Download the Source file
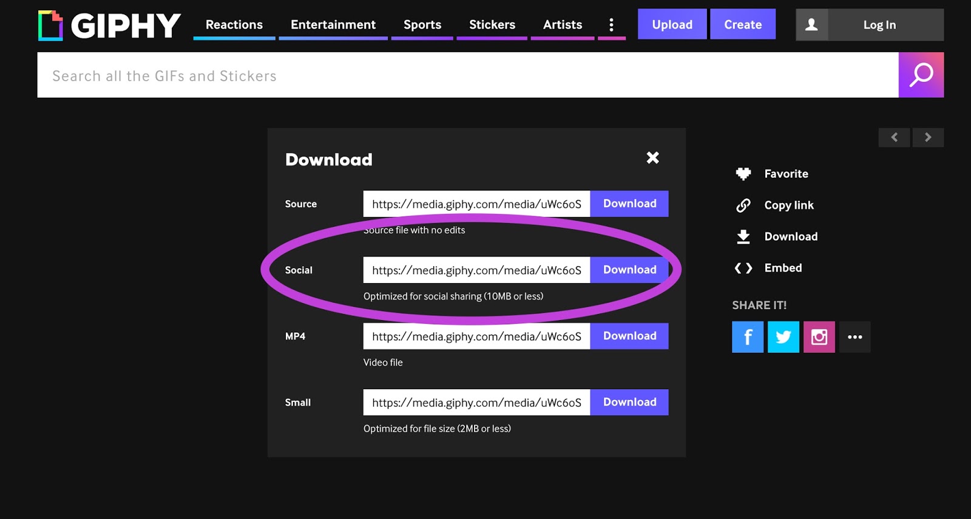Image resolution: width=971 pixels, height=519 pixels. point(629,204)
